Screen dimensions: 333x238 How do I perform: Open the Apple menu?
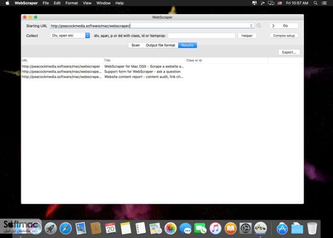[x=7, y=3]
